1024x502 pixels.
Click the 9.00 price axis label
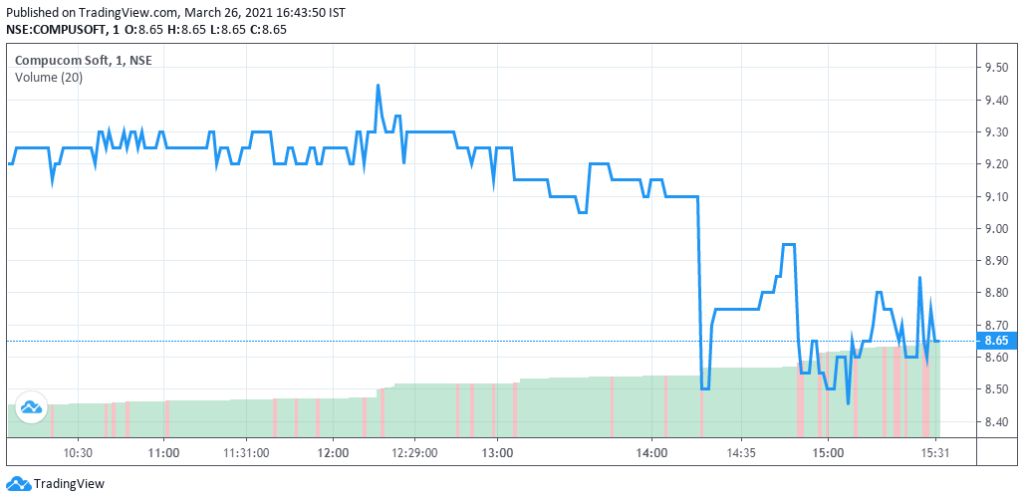(x=997, y=228)
